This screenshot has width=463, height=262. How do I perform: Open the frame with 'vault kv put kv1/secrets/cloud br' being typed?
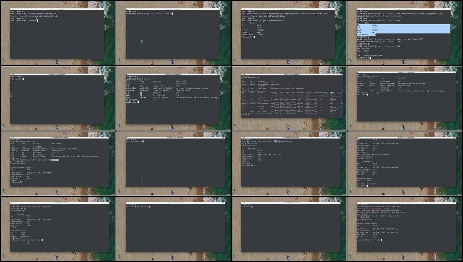click(x=174, y=33)
